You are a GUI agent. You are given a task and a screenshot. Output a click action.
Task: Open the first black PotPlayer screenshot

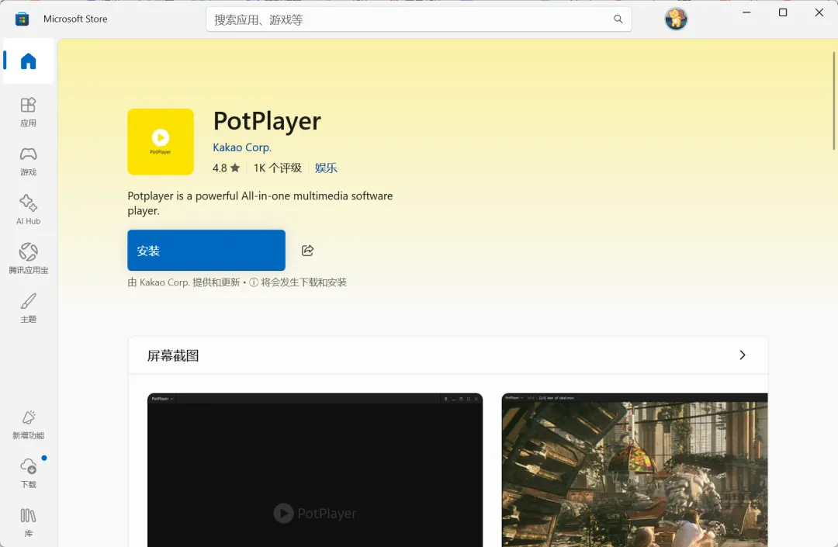point(315,470)
